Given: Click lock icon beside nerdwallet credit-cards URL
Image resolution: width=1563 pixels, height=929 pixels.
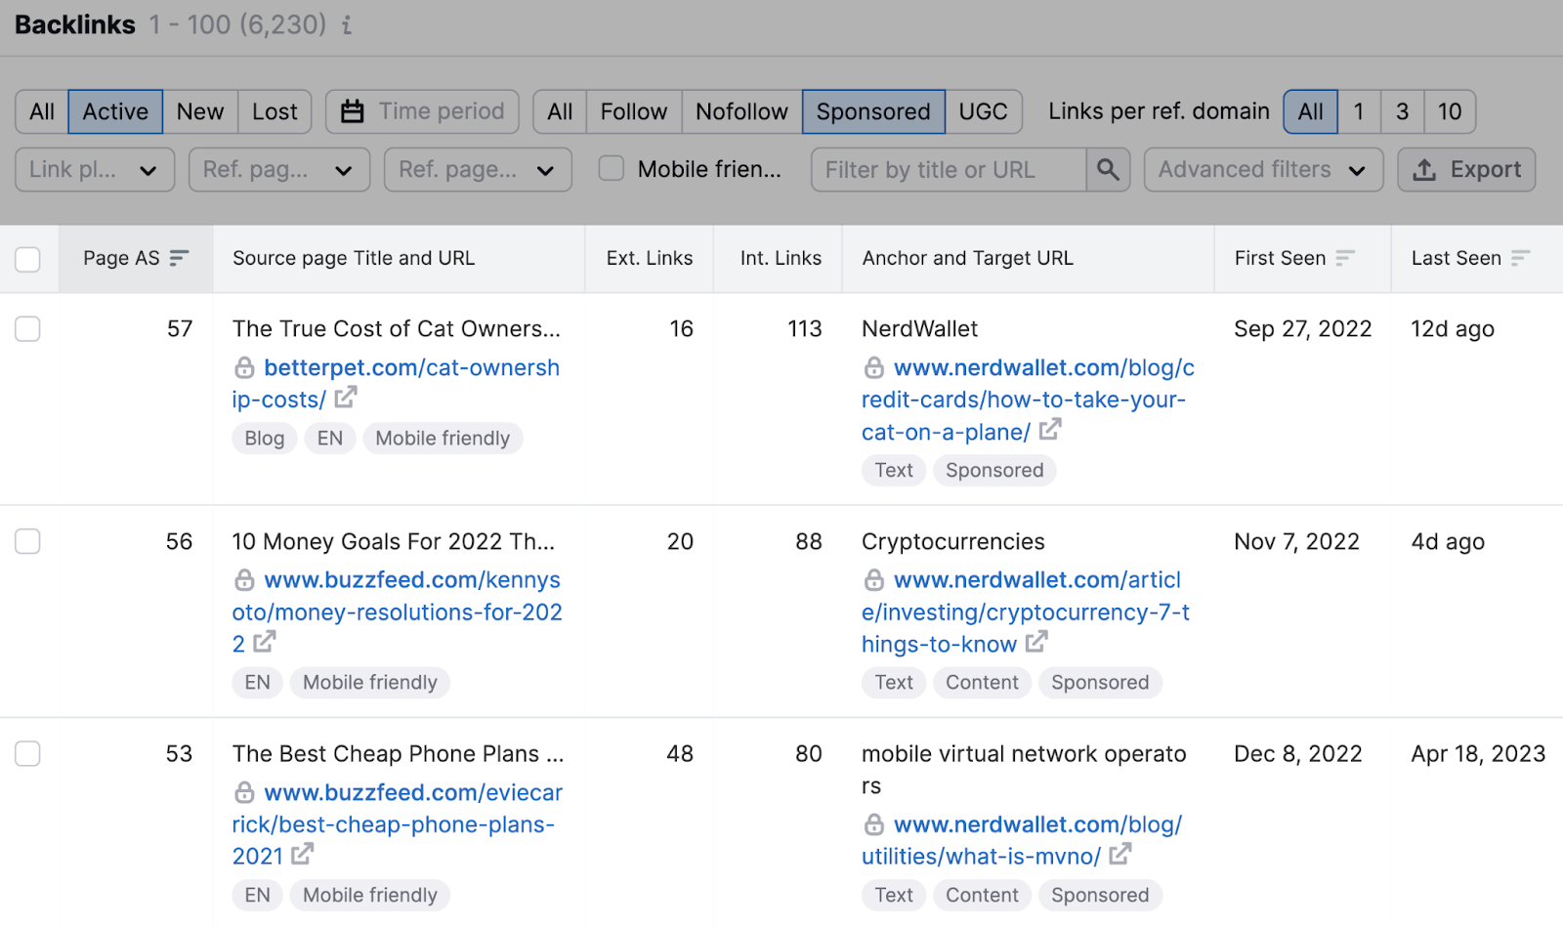Looking at the screenshot, I should click(x=874, y=368).
